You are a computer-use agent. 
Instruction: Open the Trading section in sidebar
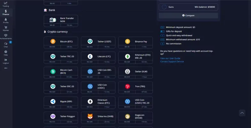point(6,4)
